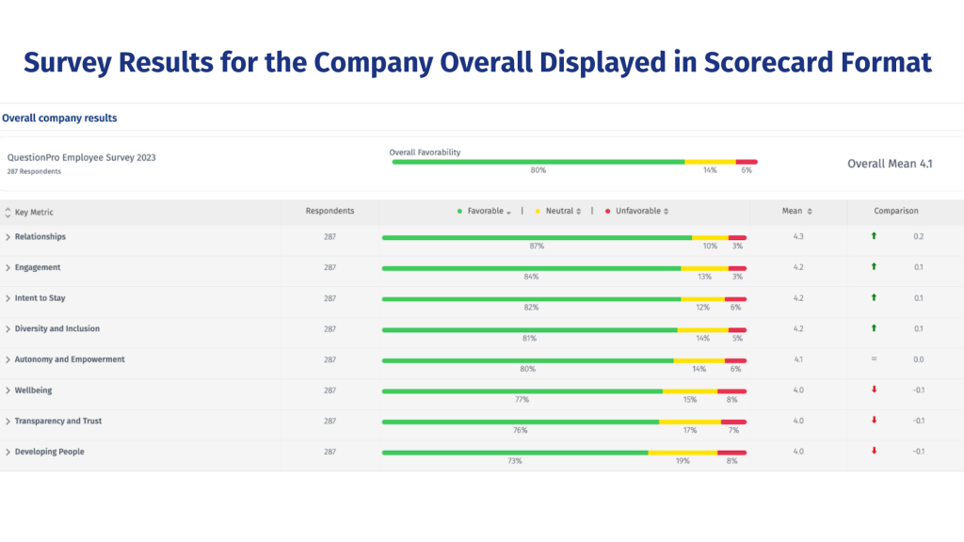Image resolution: width=964 pixels, height=542 pixels.
Task: Click the 87% Relationships favorable value
Action: click(x=537, y=246)
